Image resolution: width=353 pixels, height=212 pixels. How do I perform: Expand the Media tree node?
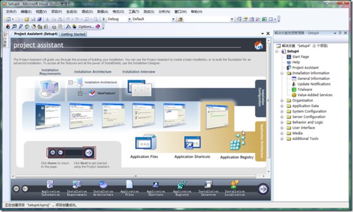click(x=282, y=133)
